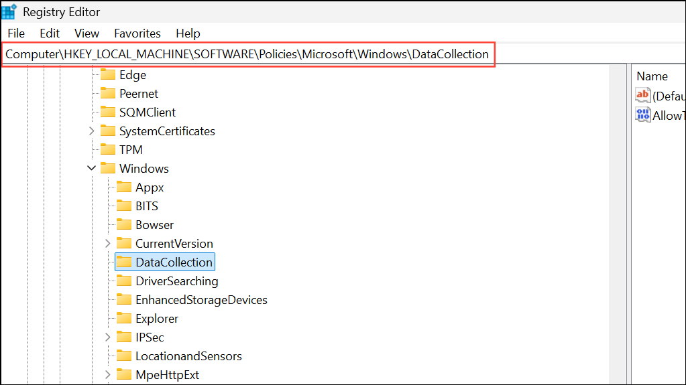The height and width of the screenshot is (385, 686).
Task: Select the EnhancedStorageDevices key label
Action: click(x=201, y=300)
